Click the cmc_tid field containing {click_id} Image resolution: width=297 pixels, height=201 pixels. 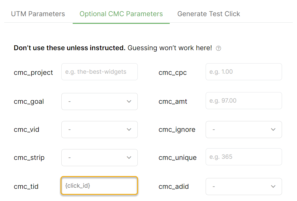pyautogui.click(x=99, y=186)
